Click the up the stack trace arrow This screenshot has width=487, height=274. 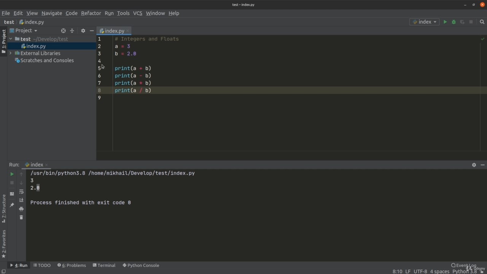point(21,174)
